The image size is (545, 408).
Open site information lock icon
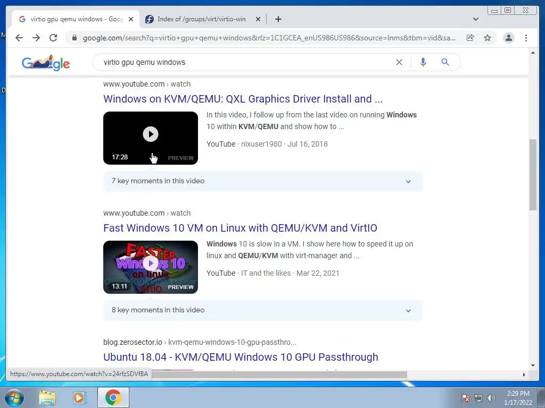pyautogui.click(x=74, y=38)
